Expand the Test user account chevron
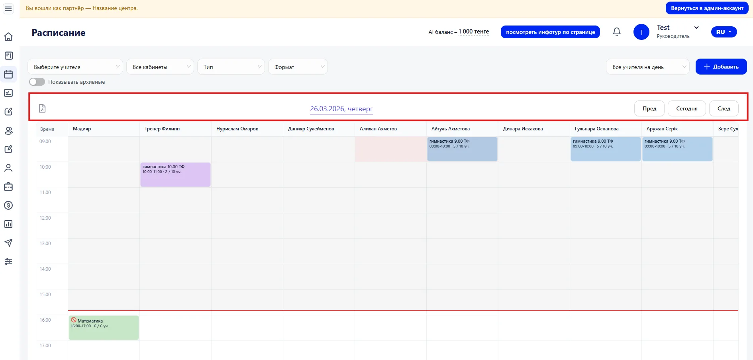Screen dimensions: 753x360 [x=696, y=28]
